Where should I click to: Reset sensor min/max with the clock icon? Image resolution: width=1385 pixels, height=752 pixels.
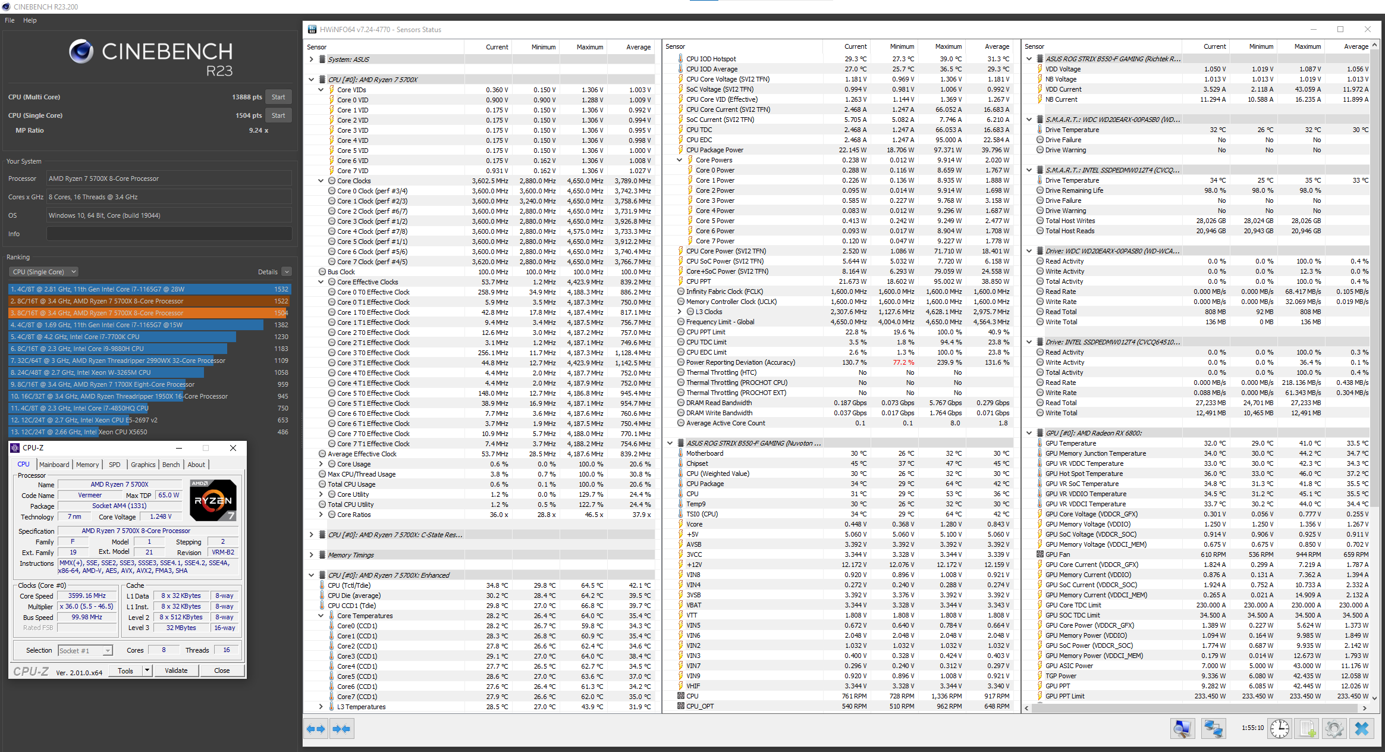1279,728
